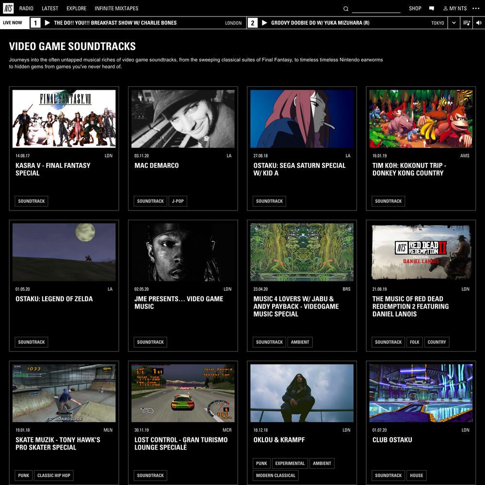485x485 pixels.
Task: Click the Country genre tag
Action: [437, 342]
